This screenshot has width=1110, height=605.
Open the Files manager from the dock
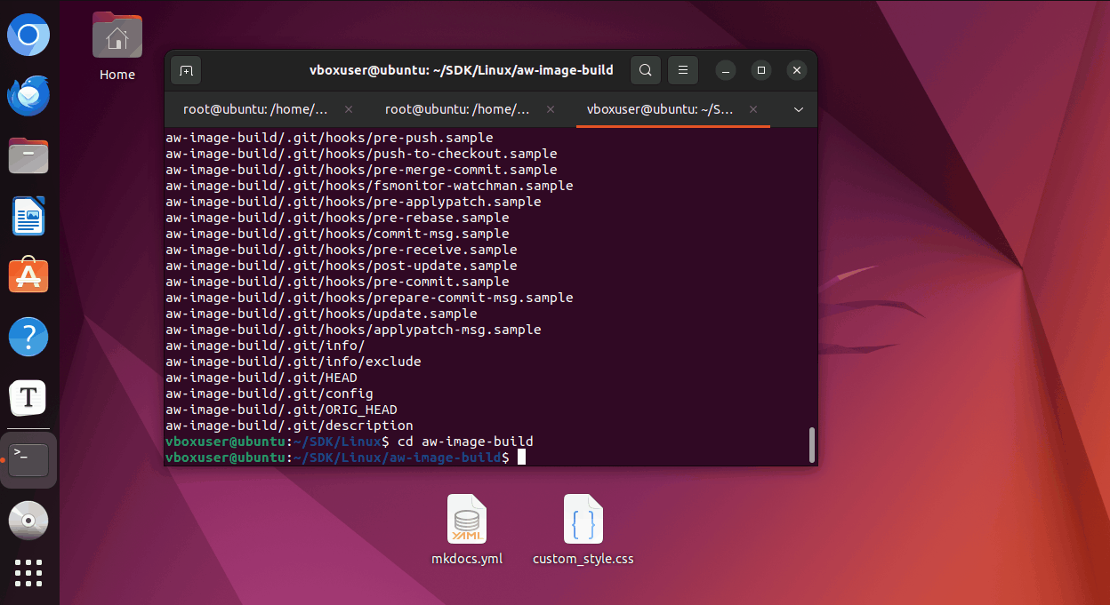tap(28, 155)
